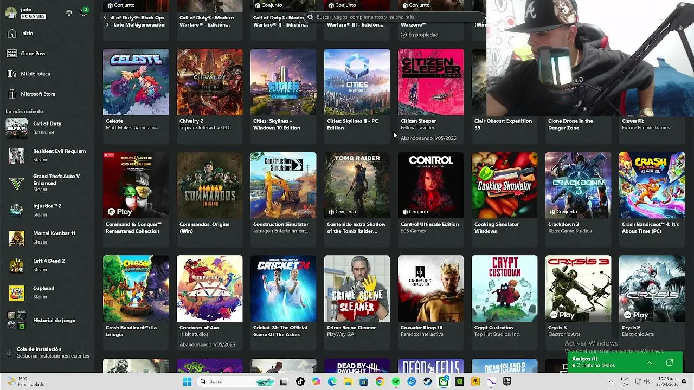Click the Xbox app taskbar icon
The height and width of the screenshot is (390, 694).
pyautogui.click(x=444, y=381)
